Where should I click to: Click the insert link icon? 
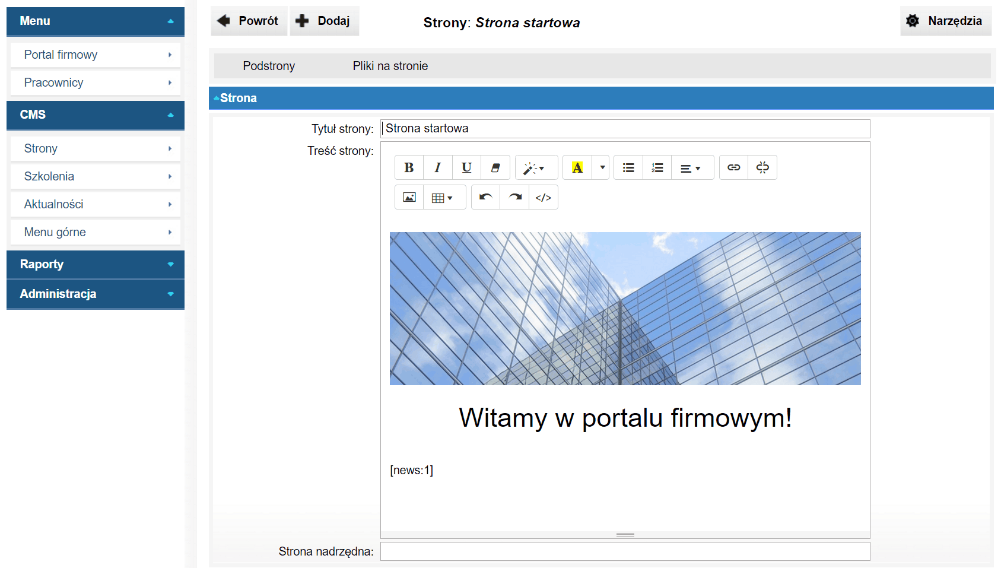pyautogui.click(x=733, y=168)
